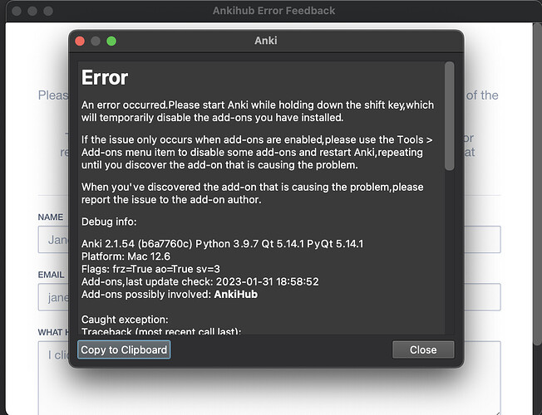This screenshot has height=415, width=542.
Task: Click the dimmed minimize dot of Ankihub Error Feedback window
Action: (32, 11)
